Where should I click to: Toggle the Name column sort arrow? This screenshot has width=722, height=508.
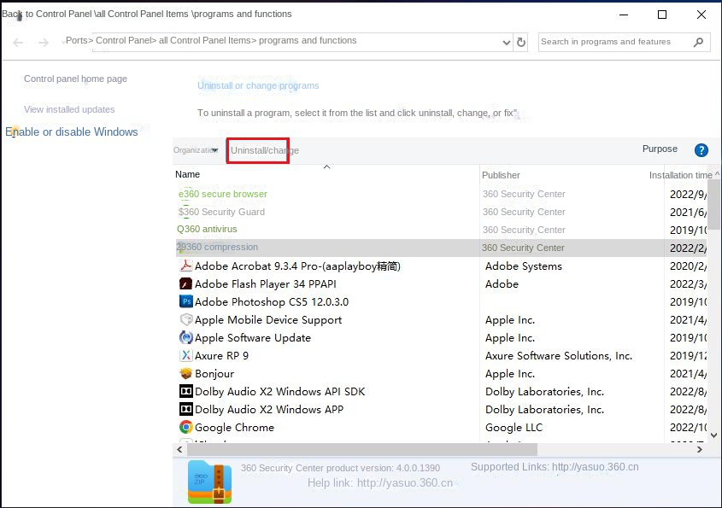[327, 167]
